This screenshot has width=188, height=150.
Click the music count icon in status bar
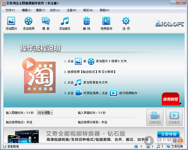tap(158, 147)
